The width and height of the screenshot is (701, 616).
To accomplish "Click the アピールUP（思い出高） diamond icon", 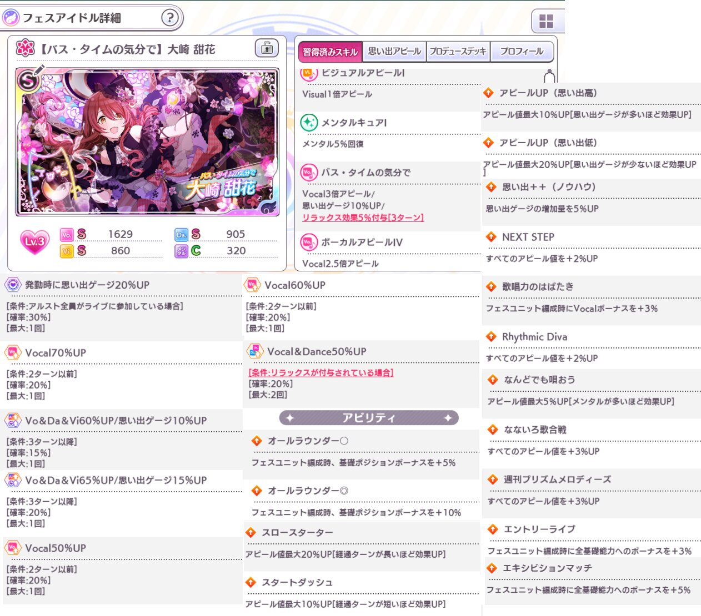I will [488, 93].
